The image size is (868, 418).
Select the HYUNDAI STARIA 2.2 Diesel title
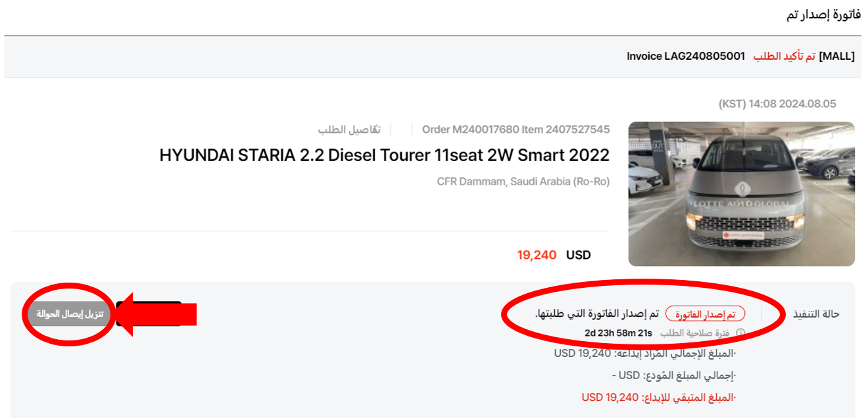pos(384,156)
